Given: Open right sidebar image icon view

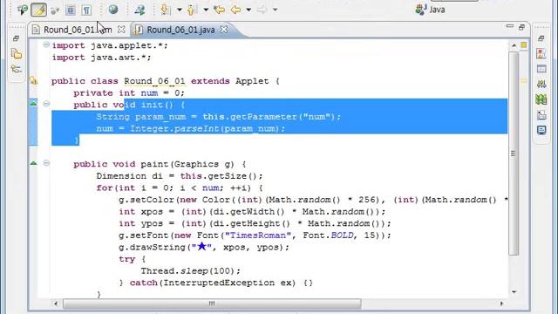Looking at the screenshot, I should coord(541,114).
